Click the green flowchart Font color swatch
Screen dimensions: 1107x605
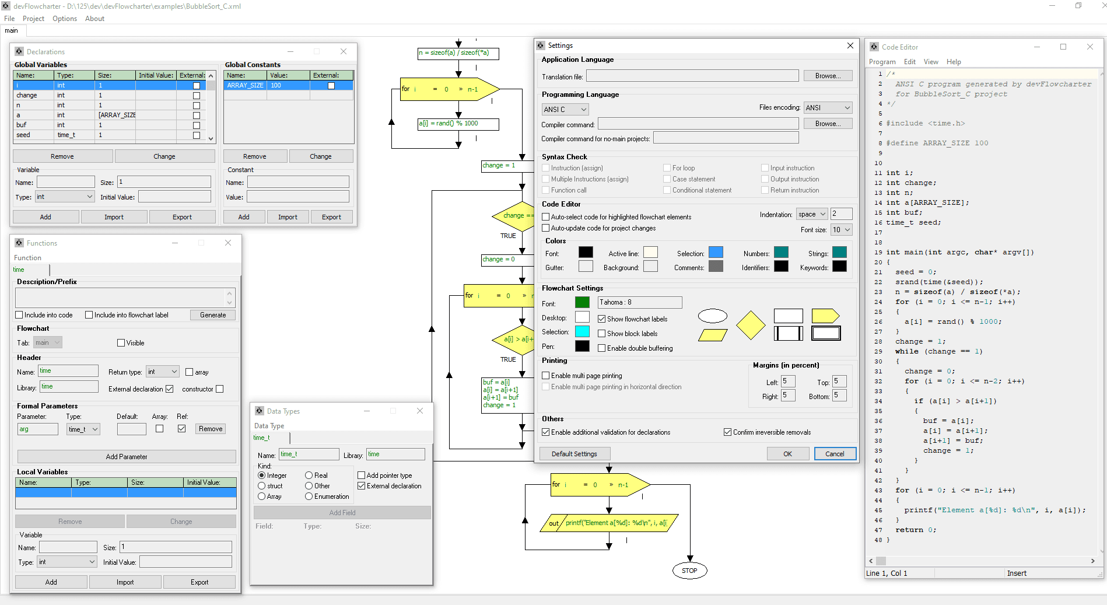click(582, 302)
